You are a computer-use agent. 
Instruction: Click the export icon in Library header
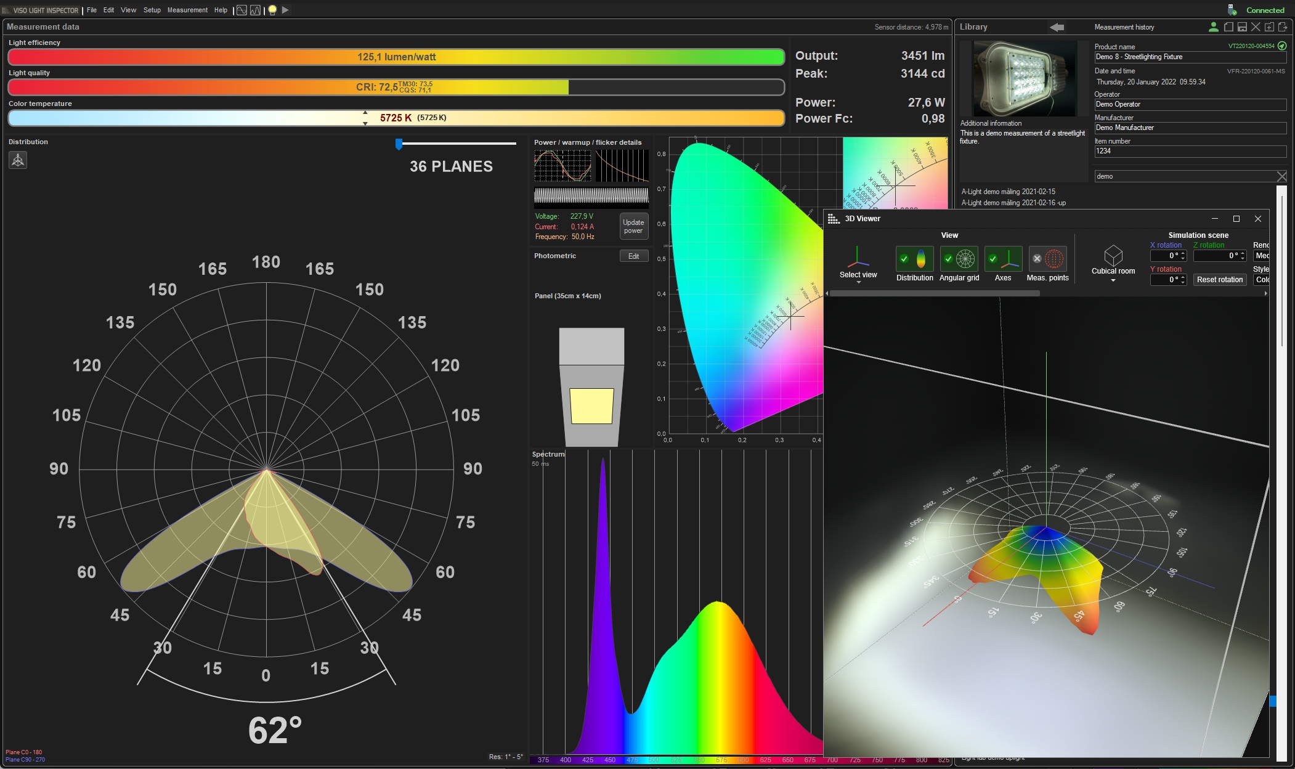tap(1283, 27)
